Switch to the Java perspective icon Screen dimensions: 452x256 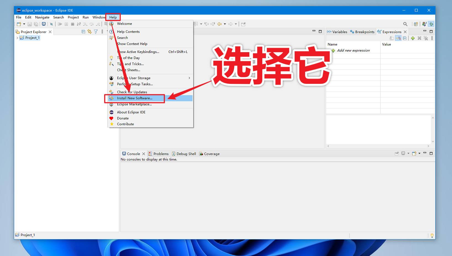(x=424, y=24)
